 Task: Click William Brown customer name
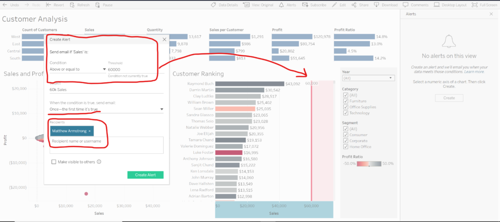[x=200, y=102]
